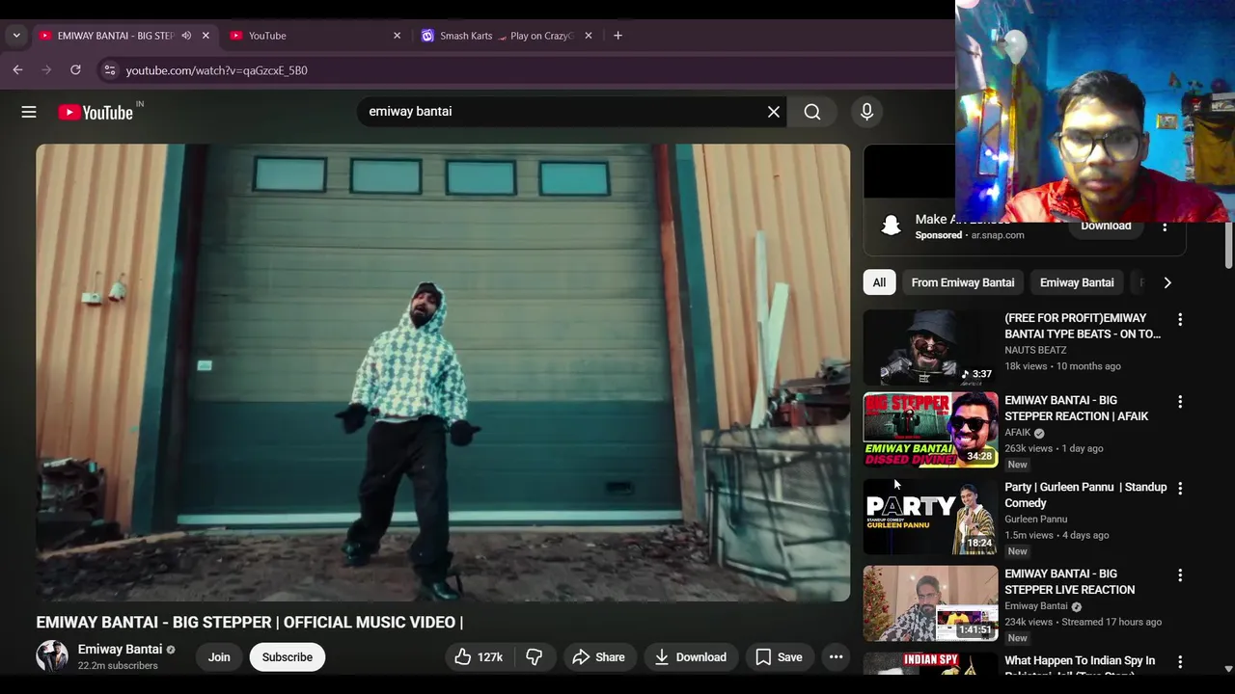Open a new browser tab
1235x694 pixels.
pyautogui.click(x=617, y=36)
